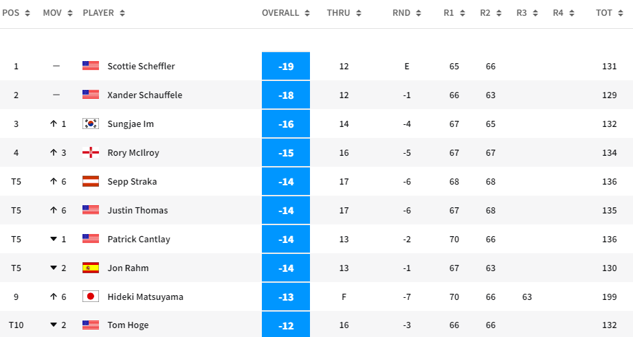
Task: Open Justin Thomas player link
Action: tap(137, 210)
